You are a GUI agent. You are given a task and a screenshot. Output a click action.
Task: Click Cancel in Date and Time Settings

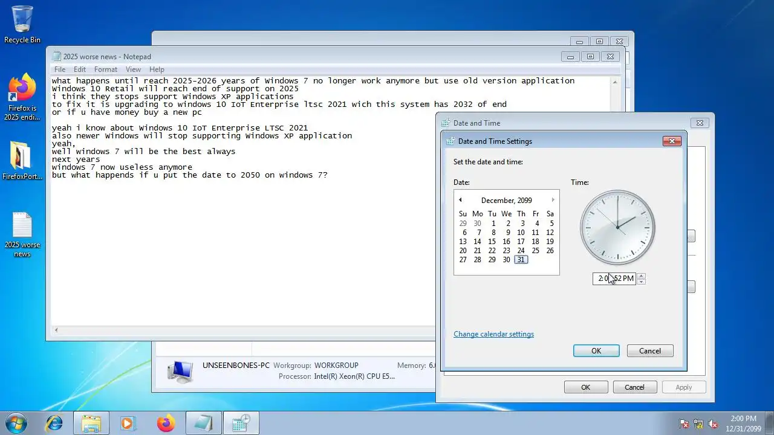click(650, 351)
